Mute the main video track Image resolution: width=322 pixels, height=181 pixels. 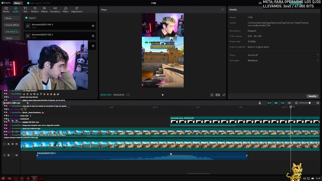pos(17,144)
